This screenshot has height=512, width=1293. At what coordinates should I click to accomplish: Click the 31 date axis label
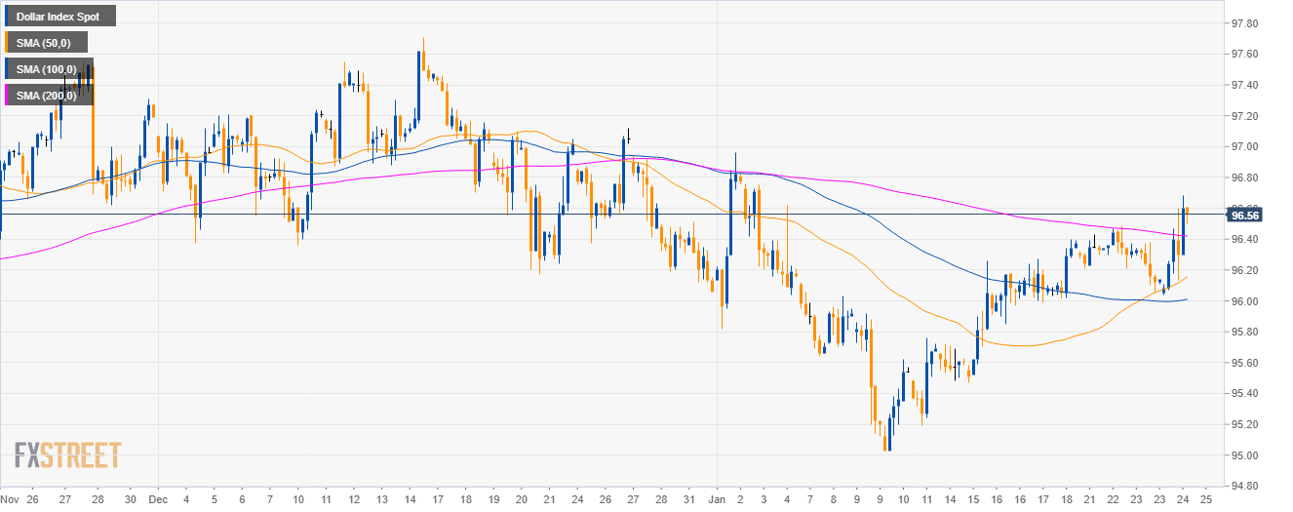(689, 497)
